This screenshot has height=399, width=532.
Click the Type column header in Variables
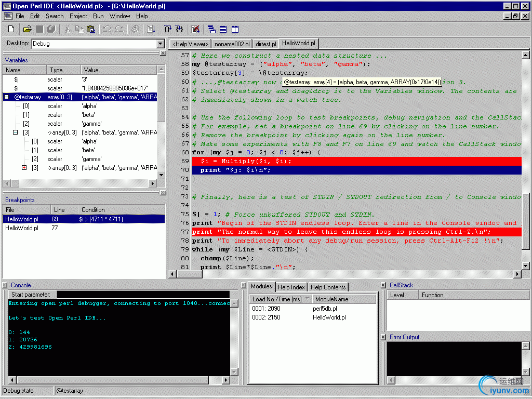(x=64, y=70)
